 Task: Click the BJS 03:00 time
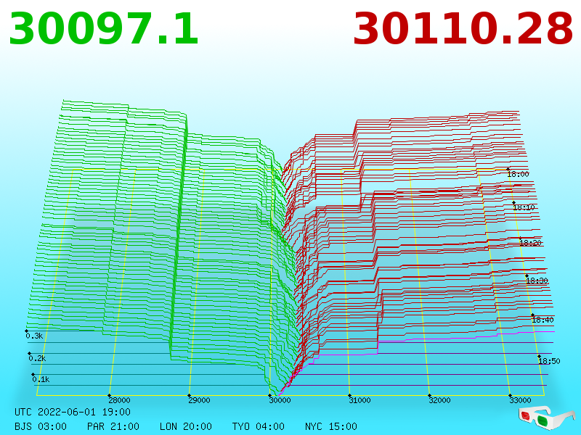click(41, 426)
